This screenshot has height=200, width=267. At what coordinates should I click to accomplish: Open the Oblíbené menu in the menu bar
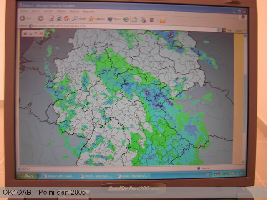pos(61,11)
